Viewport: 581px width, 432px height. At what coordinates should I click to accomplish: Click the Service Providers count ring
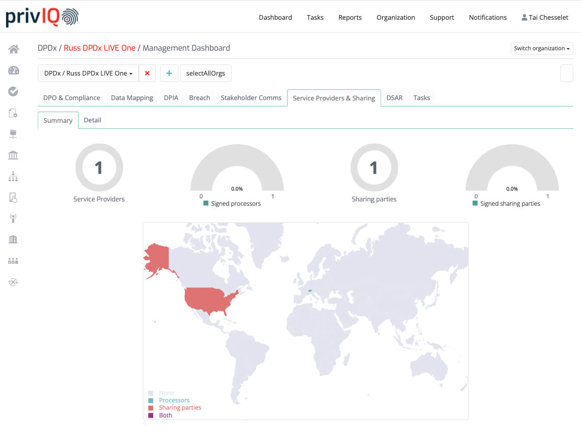99,167
